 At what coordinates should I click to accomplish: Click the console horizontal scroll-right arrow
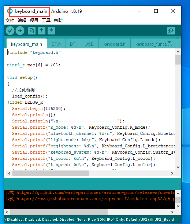click(172, 212)
